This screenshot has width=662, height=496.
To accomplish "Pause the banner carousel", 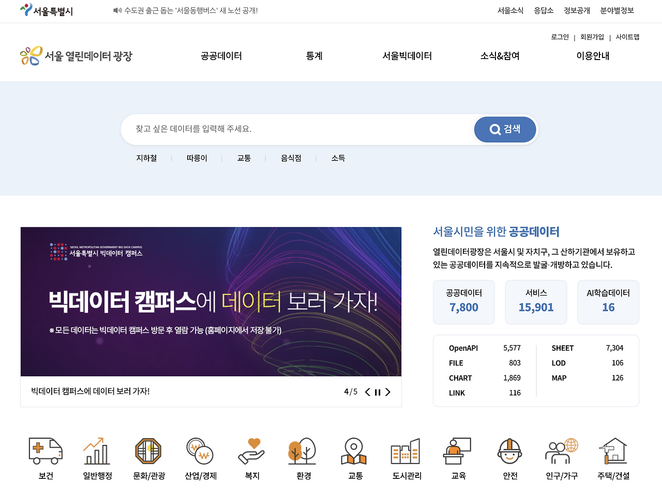I will [x=377, y=392].
